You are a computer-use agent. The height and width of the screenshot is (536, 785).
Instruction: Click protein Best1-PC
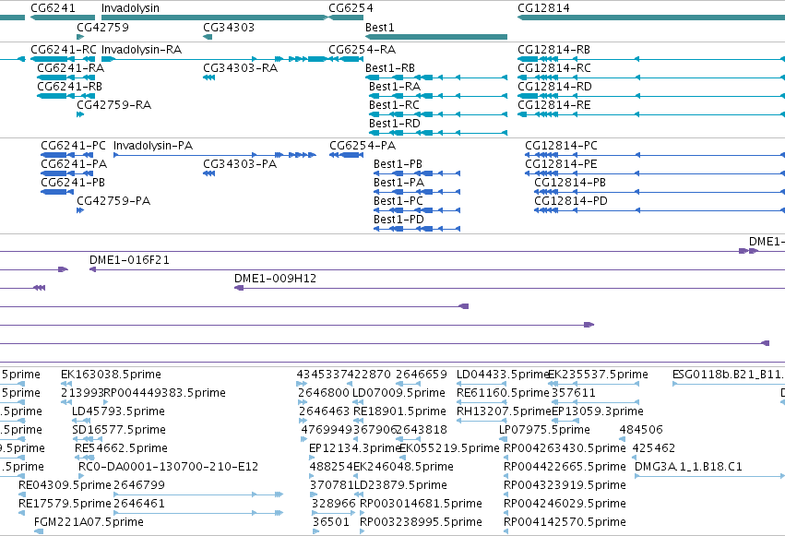[x=417, y=210]
